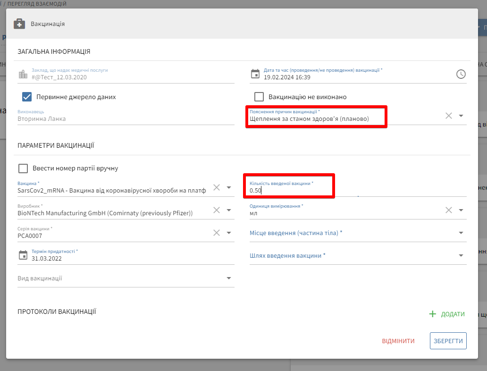487x371 pixels.
Task: Click the Кількість введеної вакцини input field
Action: click(x=302, y=191)
